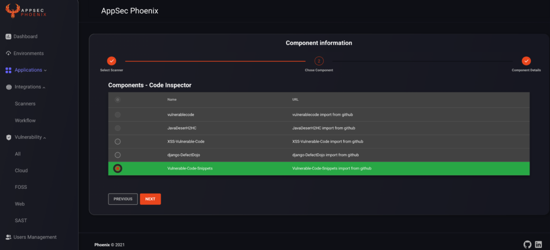Image resolution: width=550 pixels, height=250 pixels.
Task: Select the JavaDeserH2HC radio button
Action: [118, 128]
